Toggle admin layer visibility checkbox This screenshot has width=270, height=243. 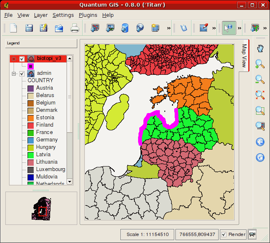(x=22, y=74)
